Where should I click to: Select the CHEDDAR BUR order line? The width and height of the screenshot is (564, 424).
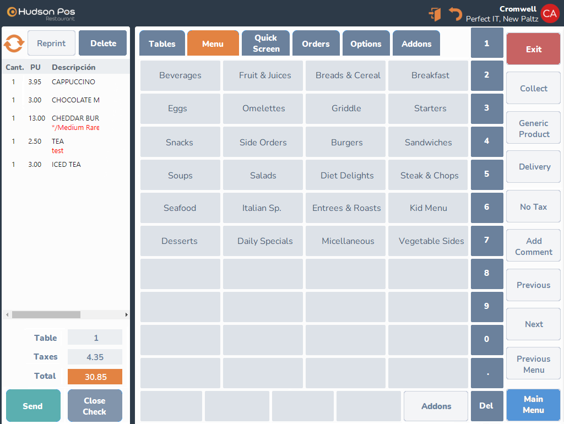pyautogui.click(x=75, y=118)
